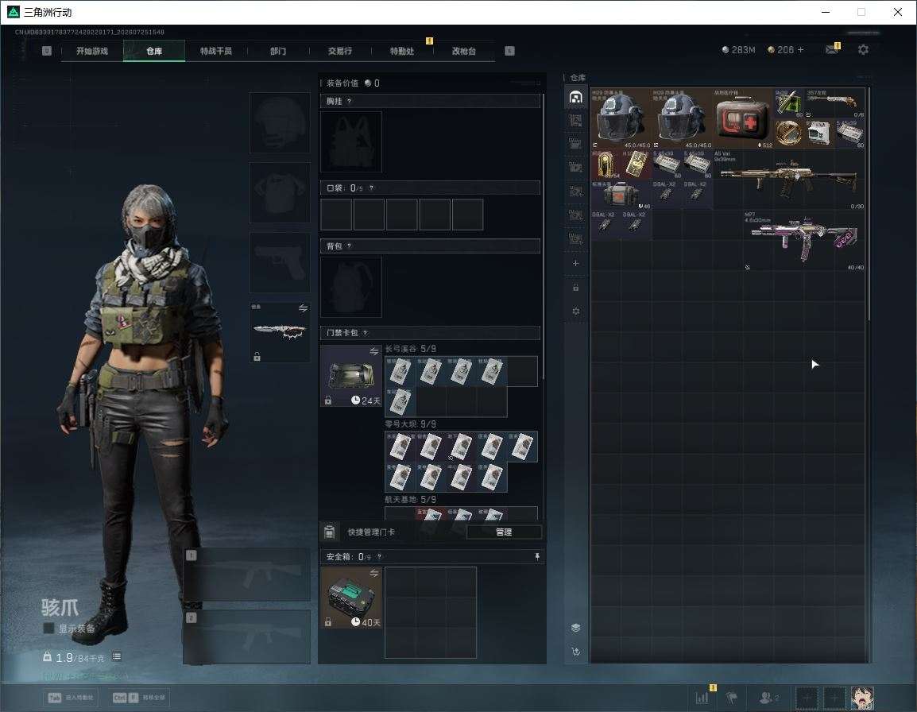
Task: Click the stack layers icon beside stash
Action: pyautogui.click(x=575, y=628)
